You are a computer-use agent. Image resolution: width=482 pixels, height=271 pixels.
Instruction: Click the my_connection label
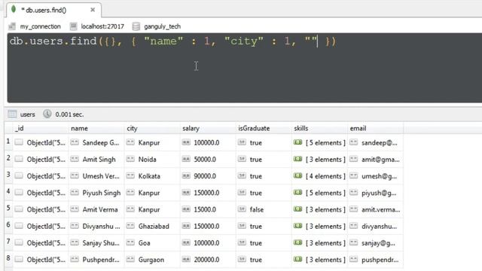click(40, 27)
